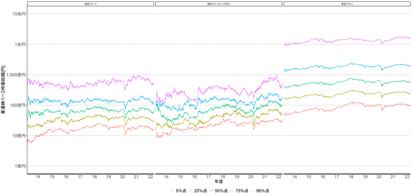This screenshot has height=196, width=412.
Task: Click the 1兆円 y-axis tick label
Action: click(x=20, y=44)
